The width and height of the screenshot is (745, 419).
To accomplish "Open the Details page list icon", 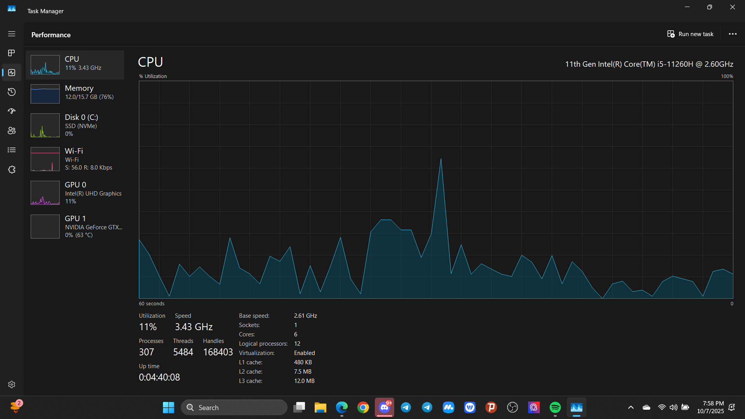I will coord(12,150).
